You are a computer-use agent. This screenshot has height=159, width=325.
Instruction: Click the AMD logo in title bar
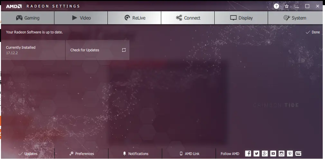tap(14, 6)
